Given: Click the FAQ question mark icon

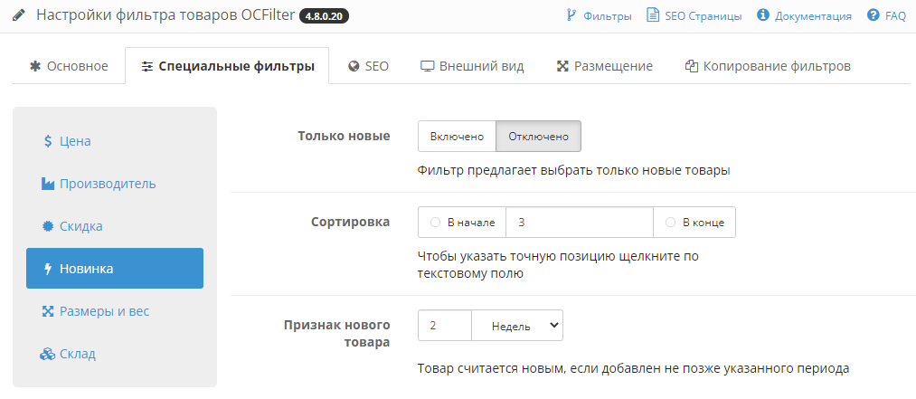Looking at the screenshot, I should 873,15.
